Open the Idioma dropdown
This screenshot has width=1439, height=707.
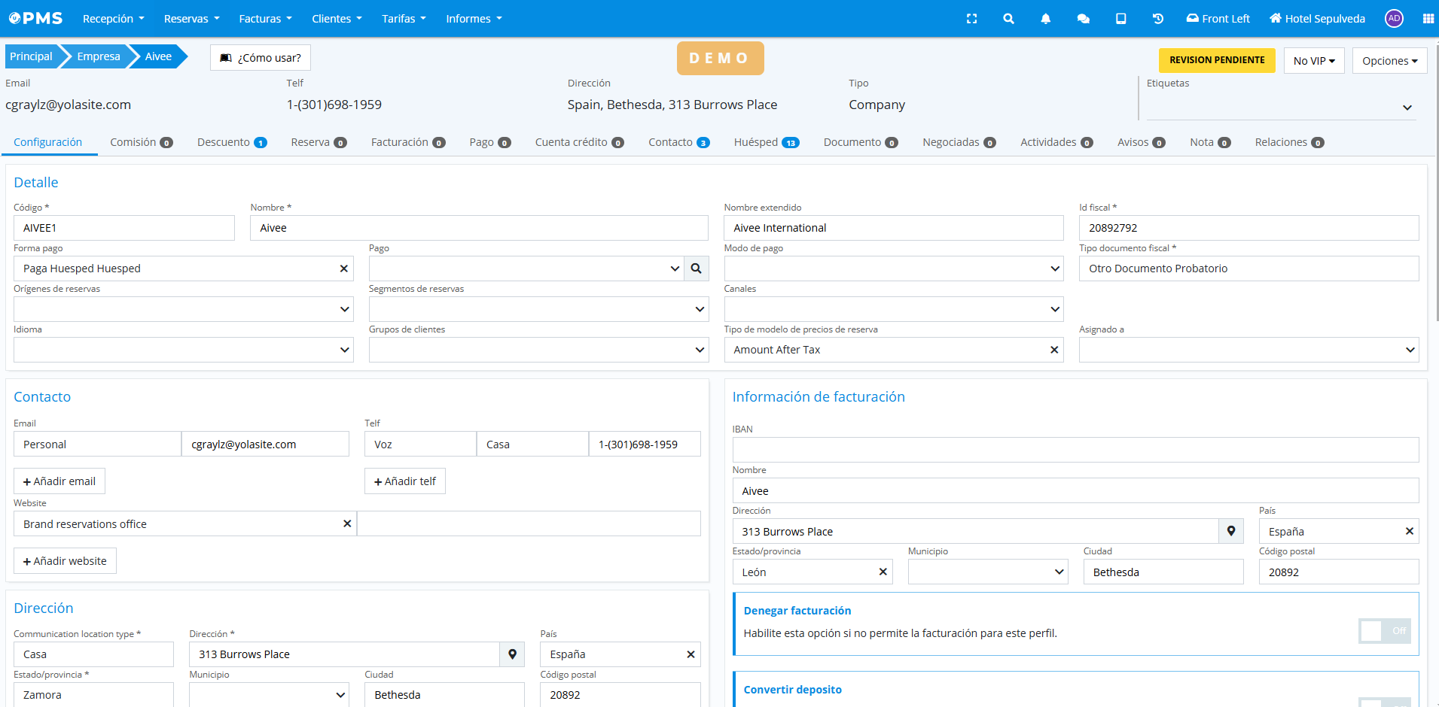pos(183,350)
